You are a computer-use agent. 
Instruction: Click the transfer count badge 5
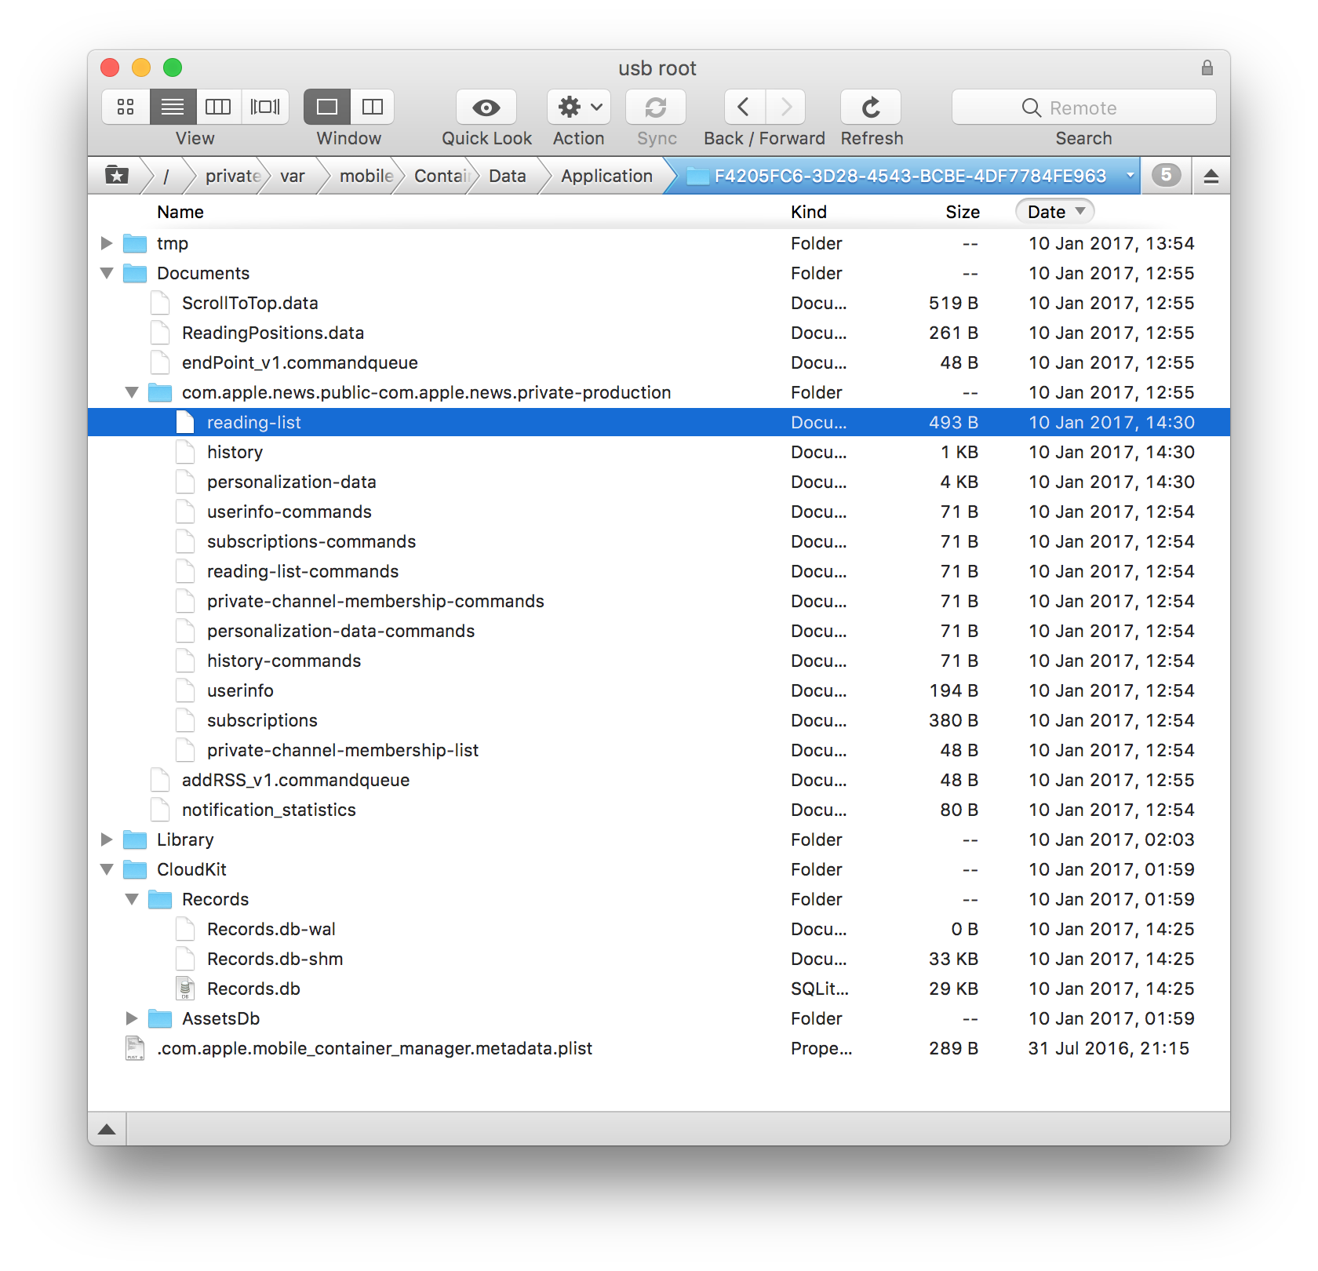1167,175
